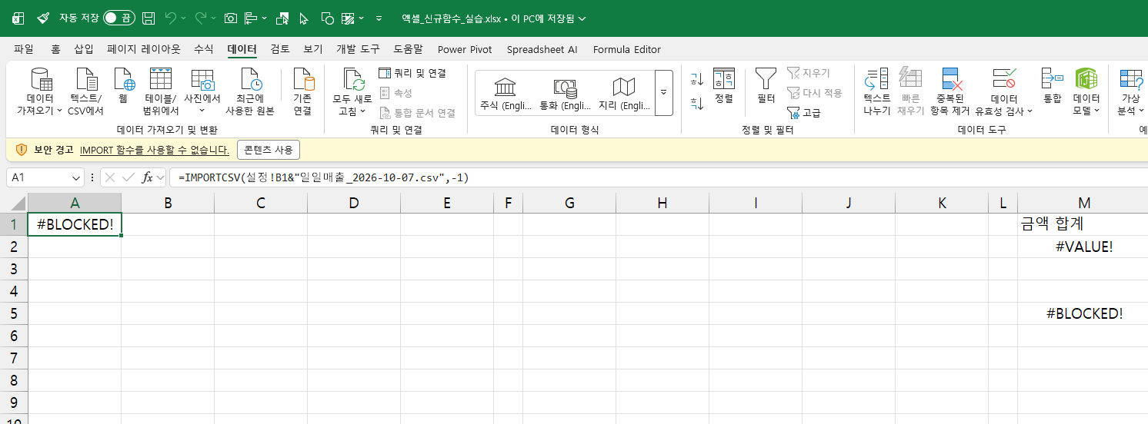Click Remove Duplicates (중복된 항목 제거)
The width and height of the screenshot is (1148, 424).
coord(950,91)
